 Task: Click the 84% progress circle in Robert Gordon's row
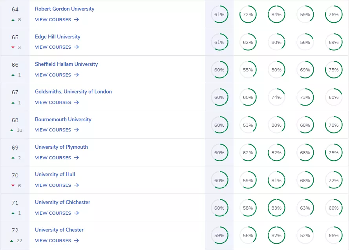(277, 15)
